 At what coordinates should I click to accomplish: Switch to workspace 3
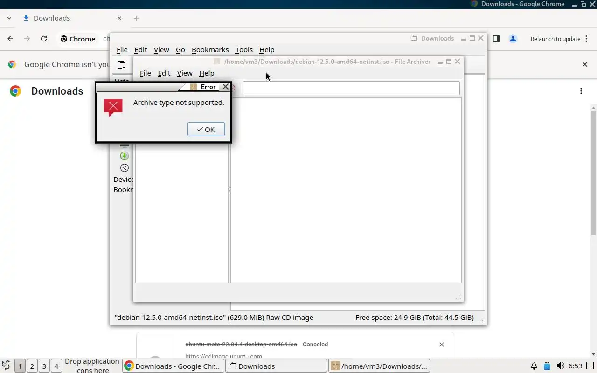pyautogui.click(x=44, y=366)
